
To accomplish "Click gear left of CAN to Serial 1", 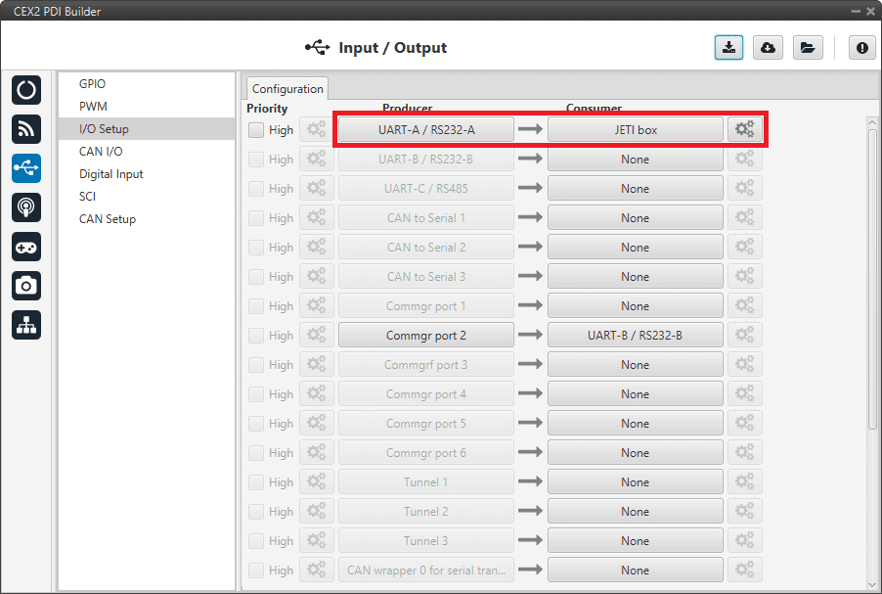I will point(317,217).
